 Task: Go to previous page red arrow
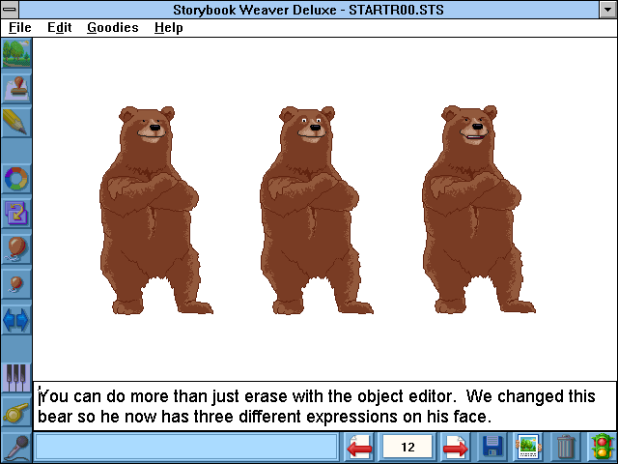point(358,447)
